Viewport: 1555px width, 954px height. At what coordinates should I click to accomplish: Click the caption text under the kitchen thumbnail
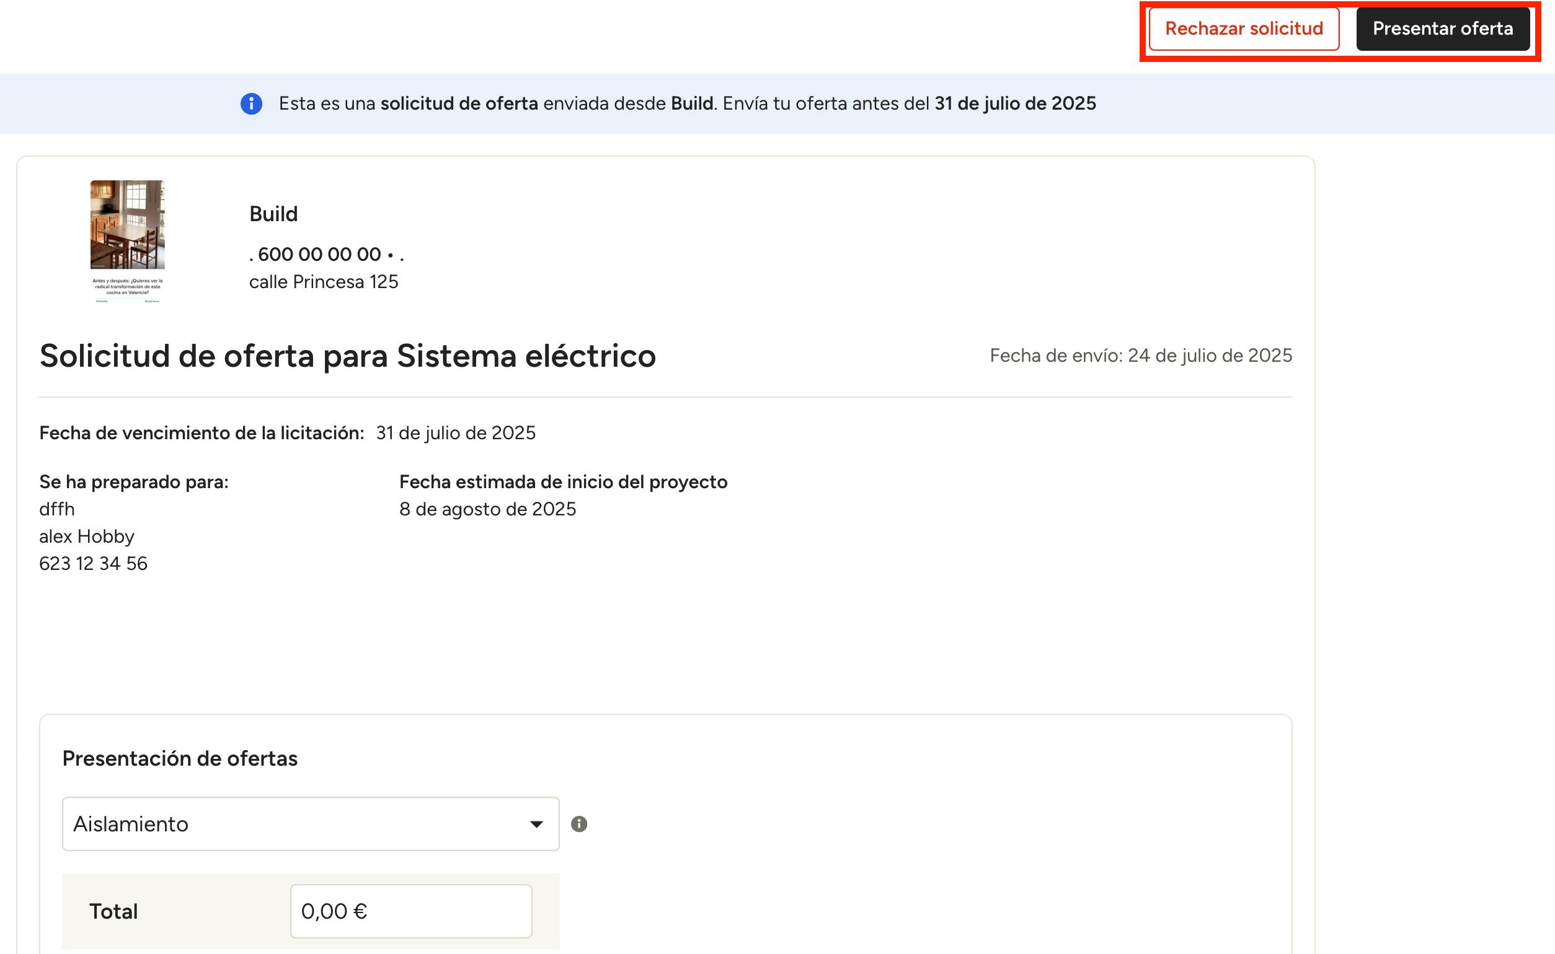click(128, 287)
